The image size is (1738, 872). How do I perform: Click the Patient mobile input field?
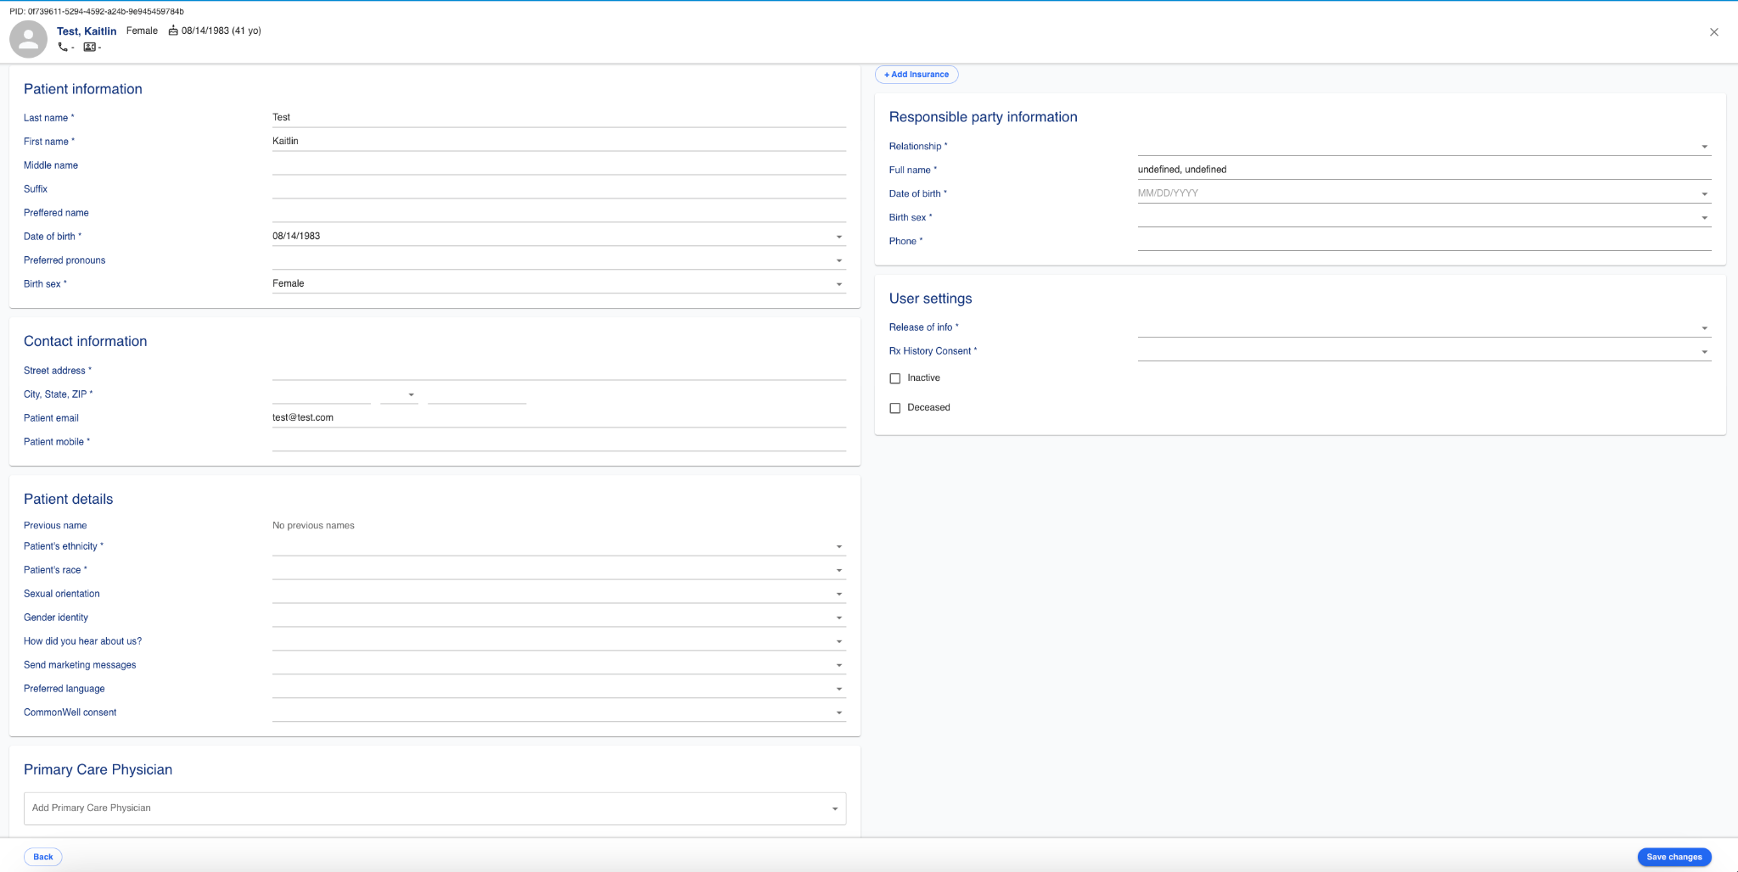(558, 441)
